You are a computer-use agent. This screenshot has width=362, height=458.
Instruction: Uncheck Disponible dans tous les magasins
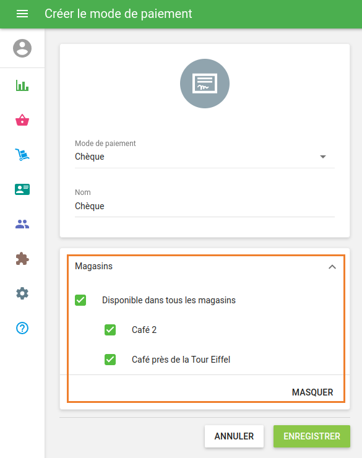tap(80, 300)
